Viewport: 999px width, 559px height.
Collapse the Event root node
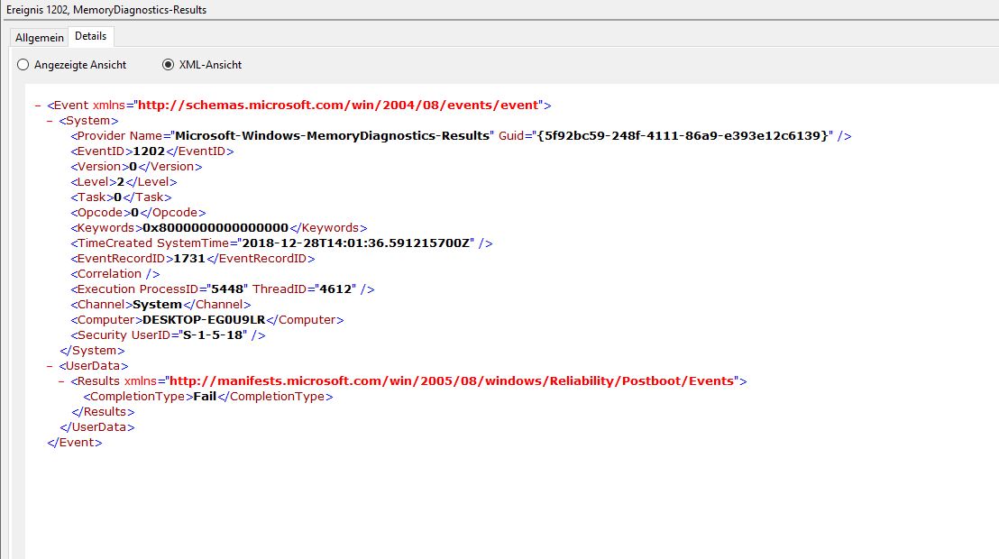coord(38,105)
